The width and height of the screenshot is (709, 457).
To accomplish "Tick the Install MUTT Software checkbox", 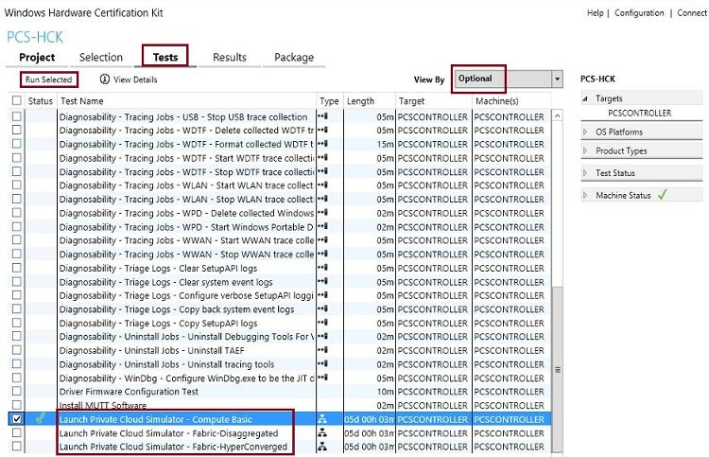I will point(17,405).
